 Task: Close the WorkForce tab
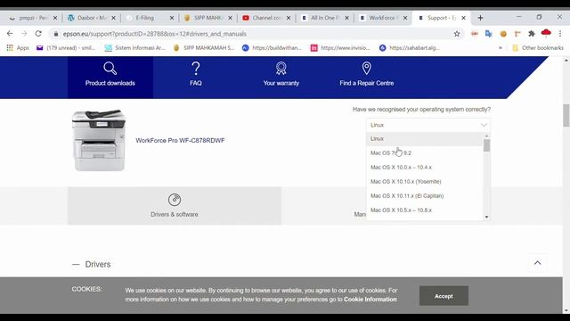(405, 18)
